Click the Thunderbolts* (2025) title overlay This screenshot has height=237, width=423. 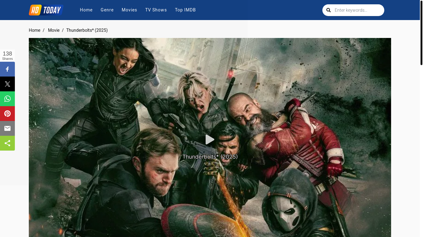(x=210, y=157)
